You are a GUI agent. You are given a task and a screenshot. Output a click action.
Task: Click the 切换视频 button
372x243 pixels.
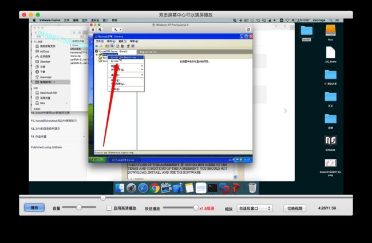295,208
